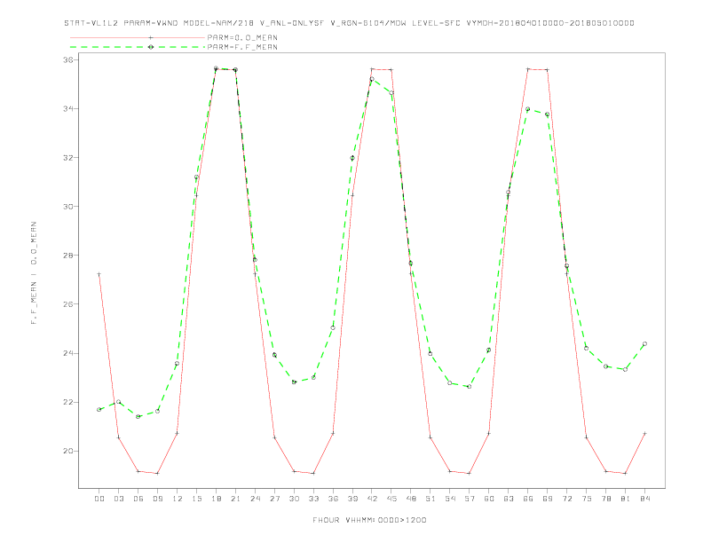Screen dimensions: 703x543
Task: Click y-axis tick label 24
Action: click(x=69, y=353)
